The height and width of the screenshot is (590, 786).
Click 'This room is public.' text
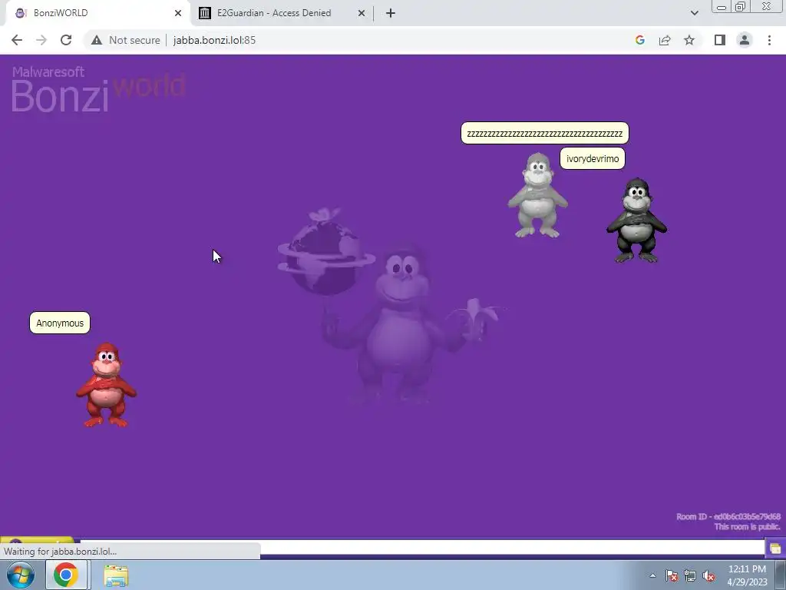pos(747,526)
